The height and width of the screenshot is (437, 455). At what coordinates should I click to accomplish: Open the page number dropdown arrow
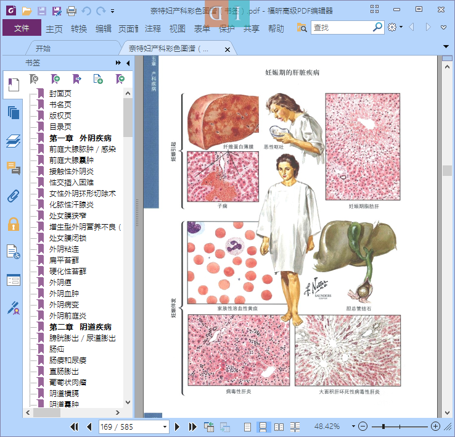(x=165, y=427)
